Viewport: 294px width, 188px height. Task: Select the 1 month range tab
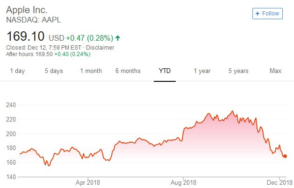(91, 71)
